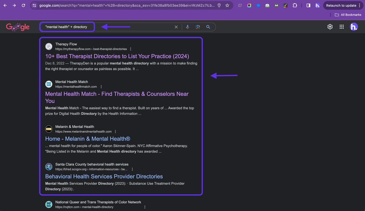Open more options for Melanin & Mental Health result
This screenshot has width=365, height=211.
coord(115,132)
